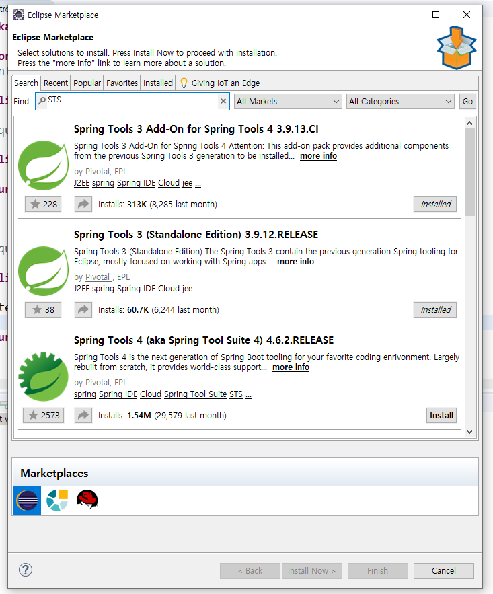Maximize the Eclipse Marketplace window
The height and width of the screenshot is (594, 493).
click(436, 15)
